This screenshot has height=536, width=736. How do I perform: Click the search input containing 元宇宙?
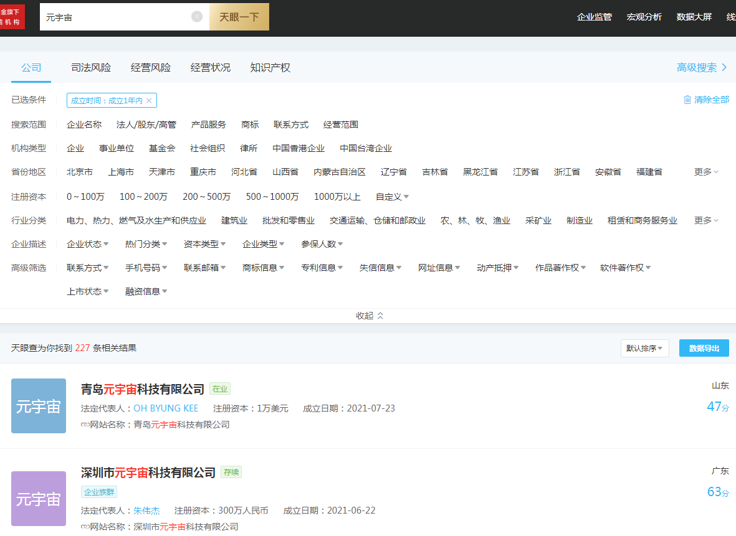point(115,17)
